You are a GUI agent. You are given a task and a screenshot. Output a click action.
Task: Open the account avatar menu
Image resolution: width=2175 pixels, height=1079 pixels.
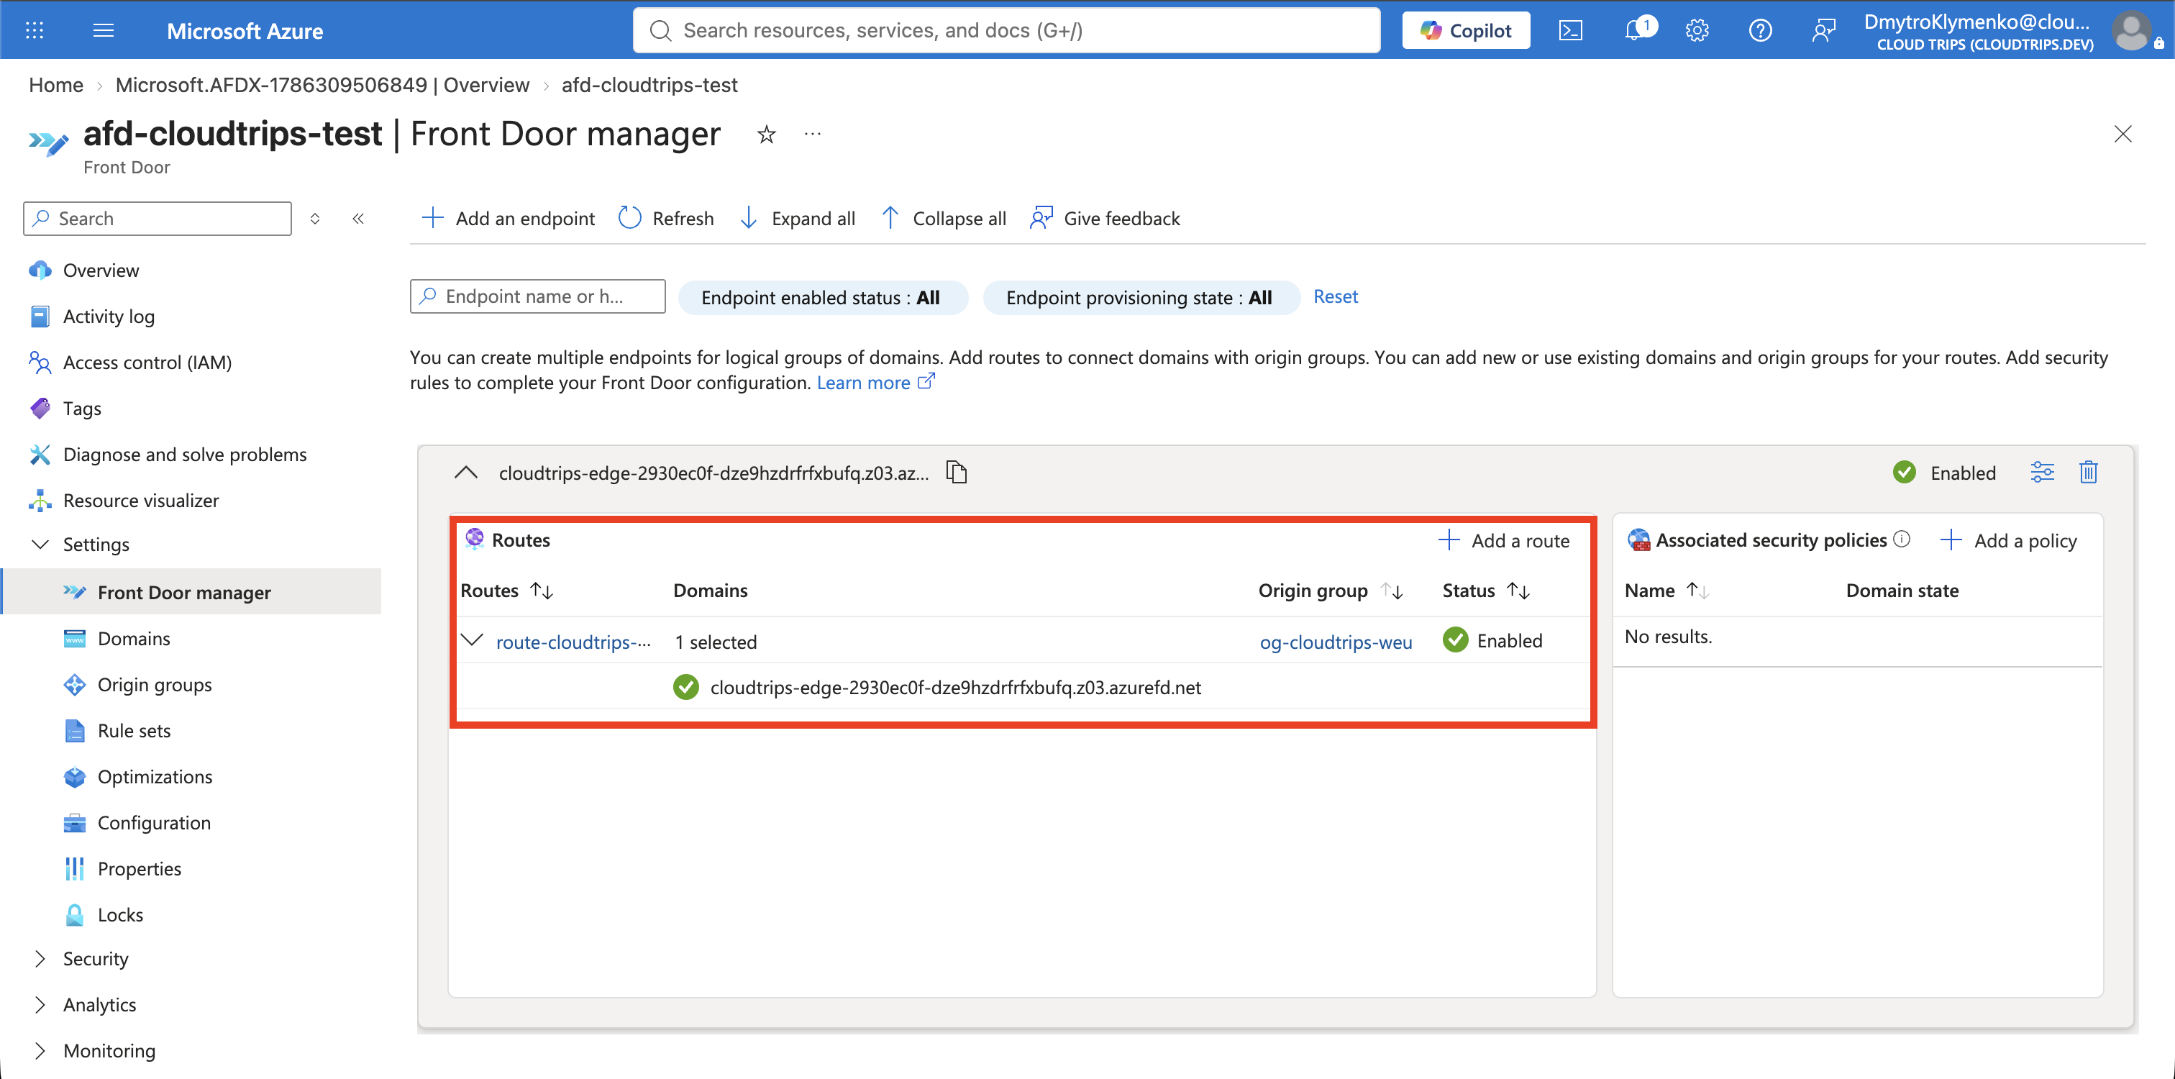tap(2131, 30)
